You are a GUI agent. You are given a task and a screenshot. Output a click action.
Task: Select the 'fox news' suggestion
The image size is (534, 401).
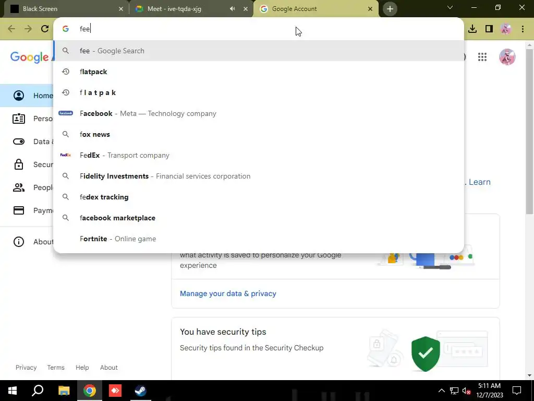coord(259,134)
